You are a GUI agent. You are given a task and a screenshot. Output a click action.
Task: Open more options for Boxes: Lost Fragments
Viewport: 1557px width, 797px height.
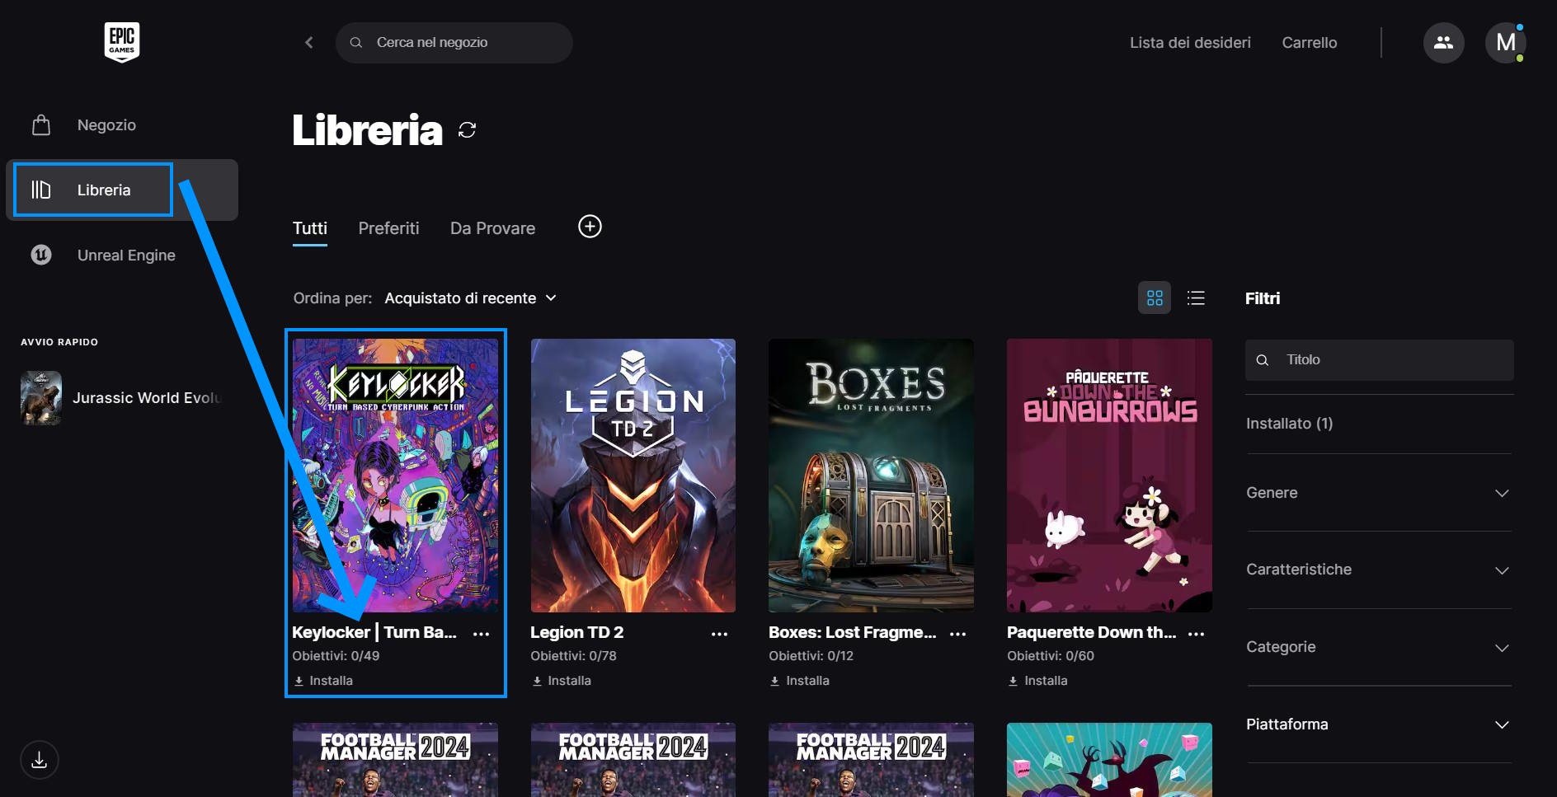tap(957, 633)
